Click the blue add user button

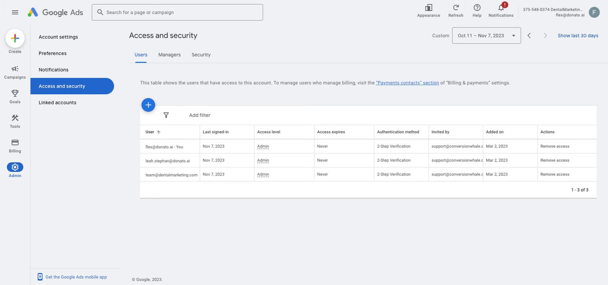point(148,105)
